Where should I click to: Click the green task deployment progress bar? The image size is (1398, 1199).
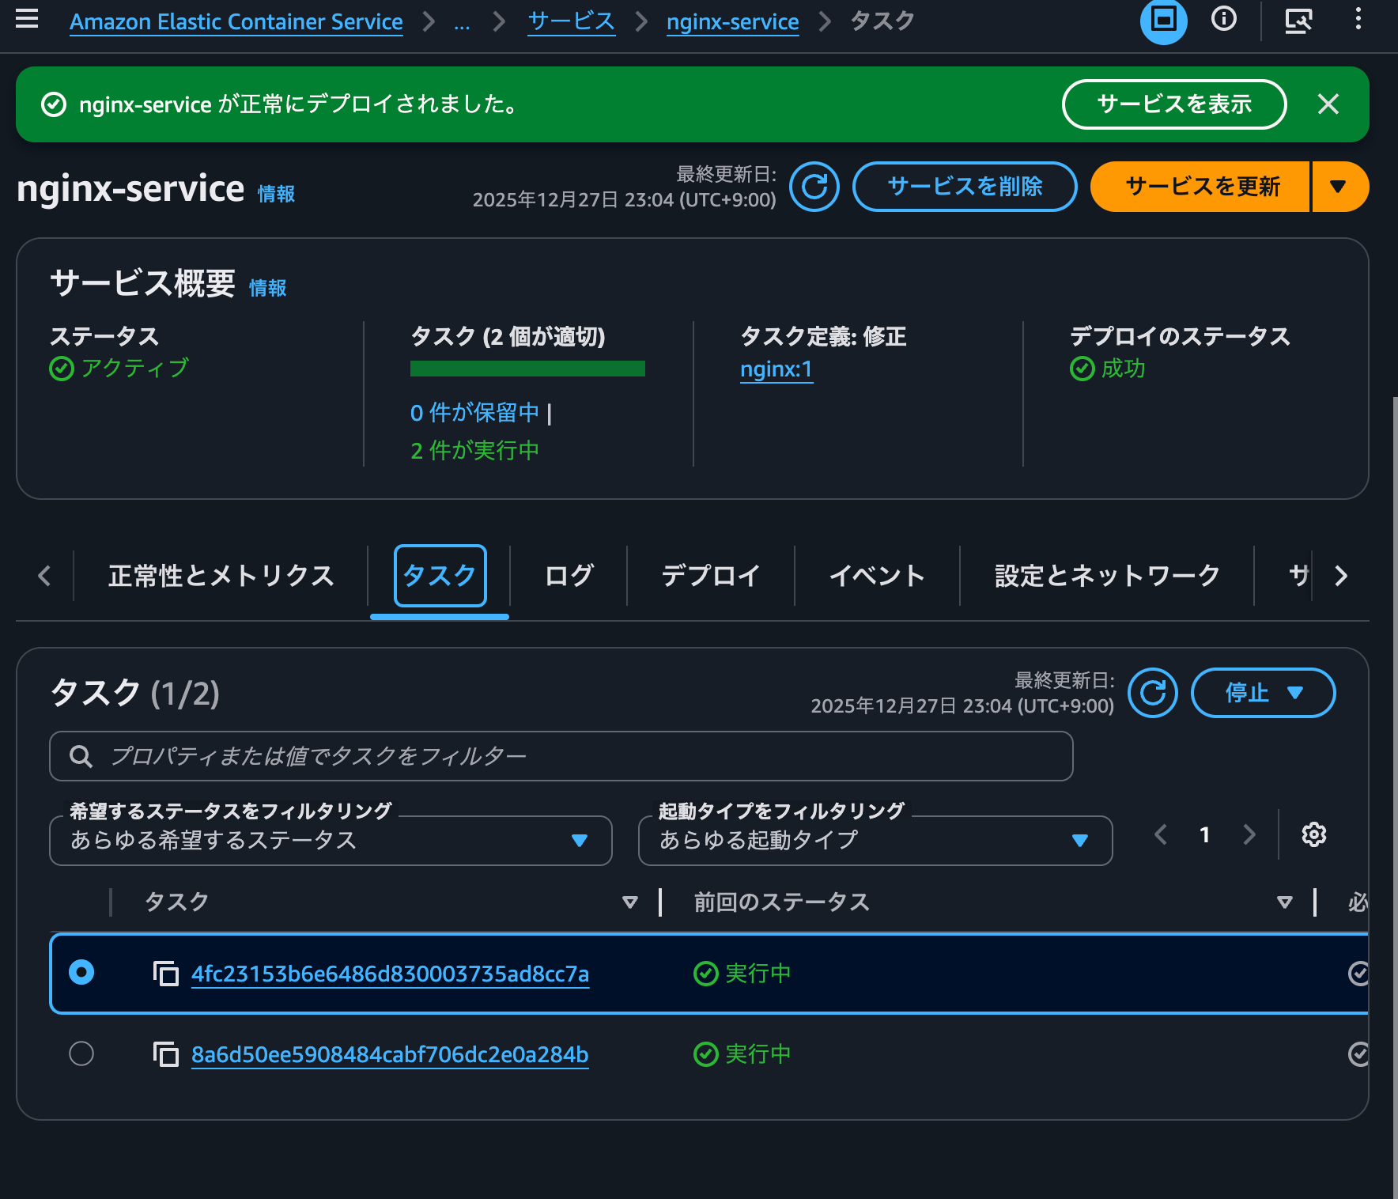(x=527, y=368)
